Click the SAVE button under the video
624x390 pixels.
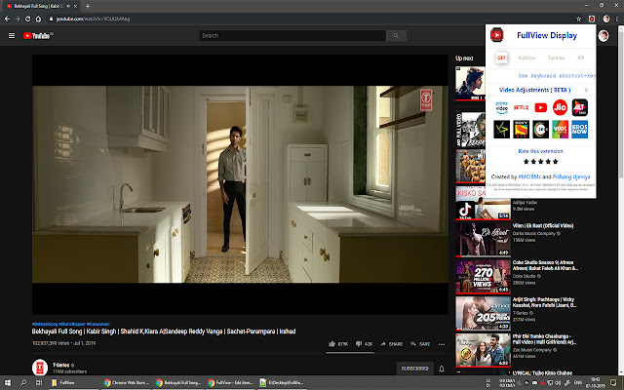[x=420, y=344]
